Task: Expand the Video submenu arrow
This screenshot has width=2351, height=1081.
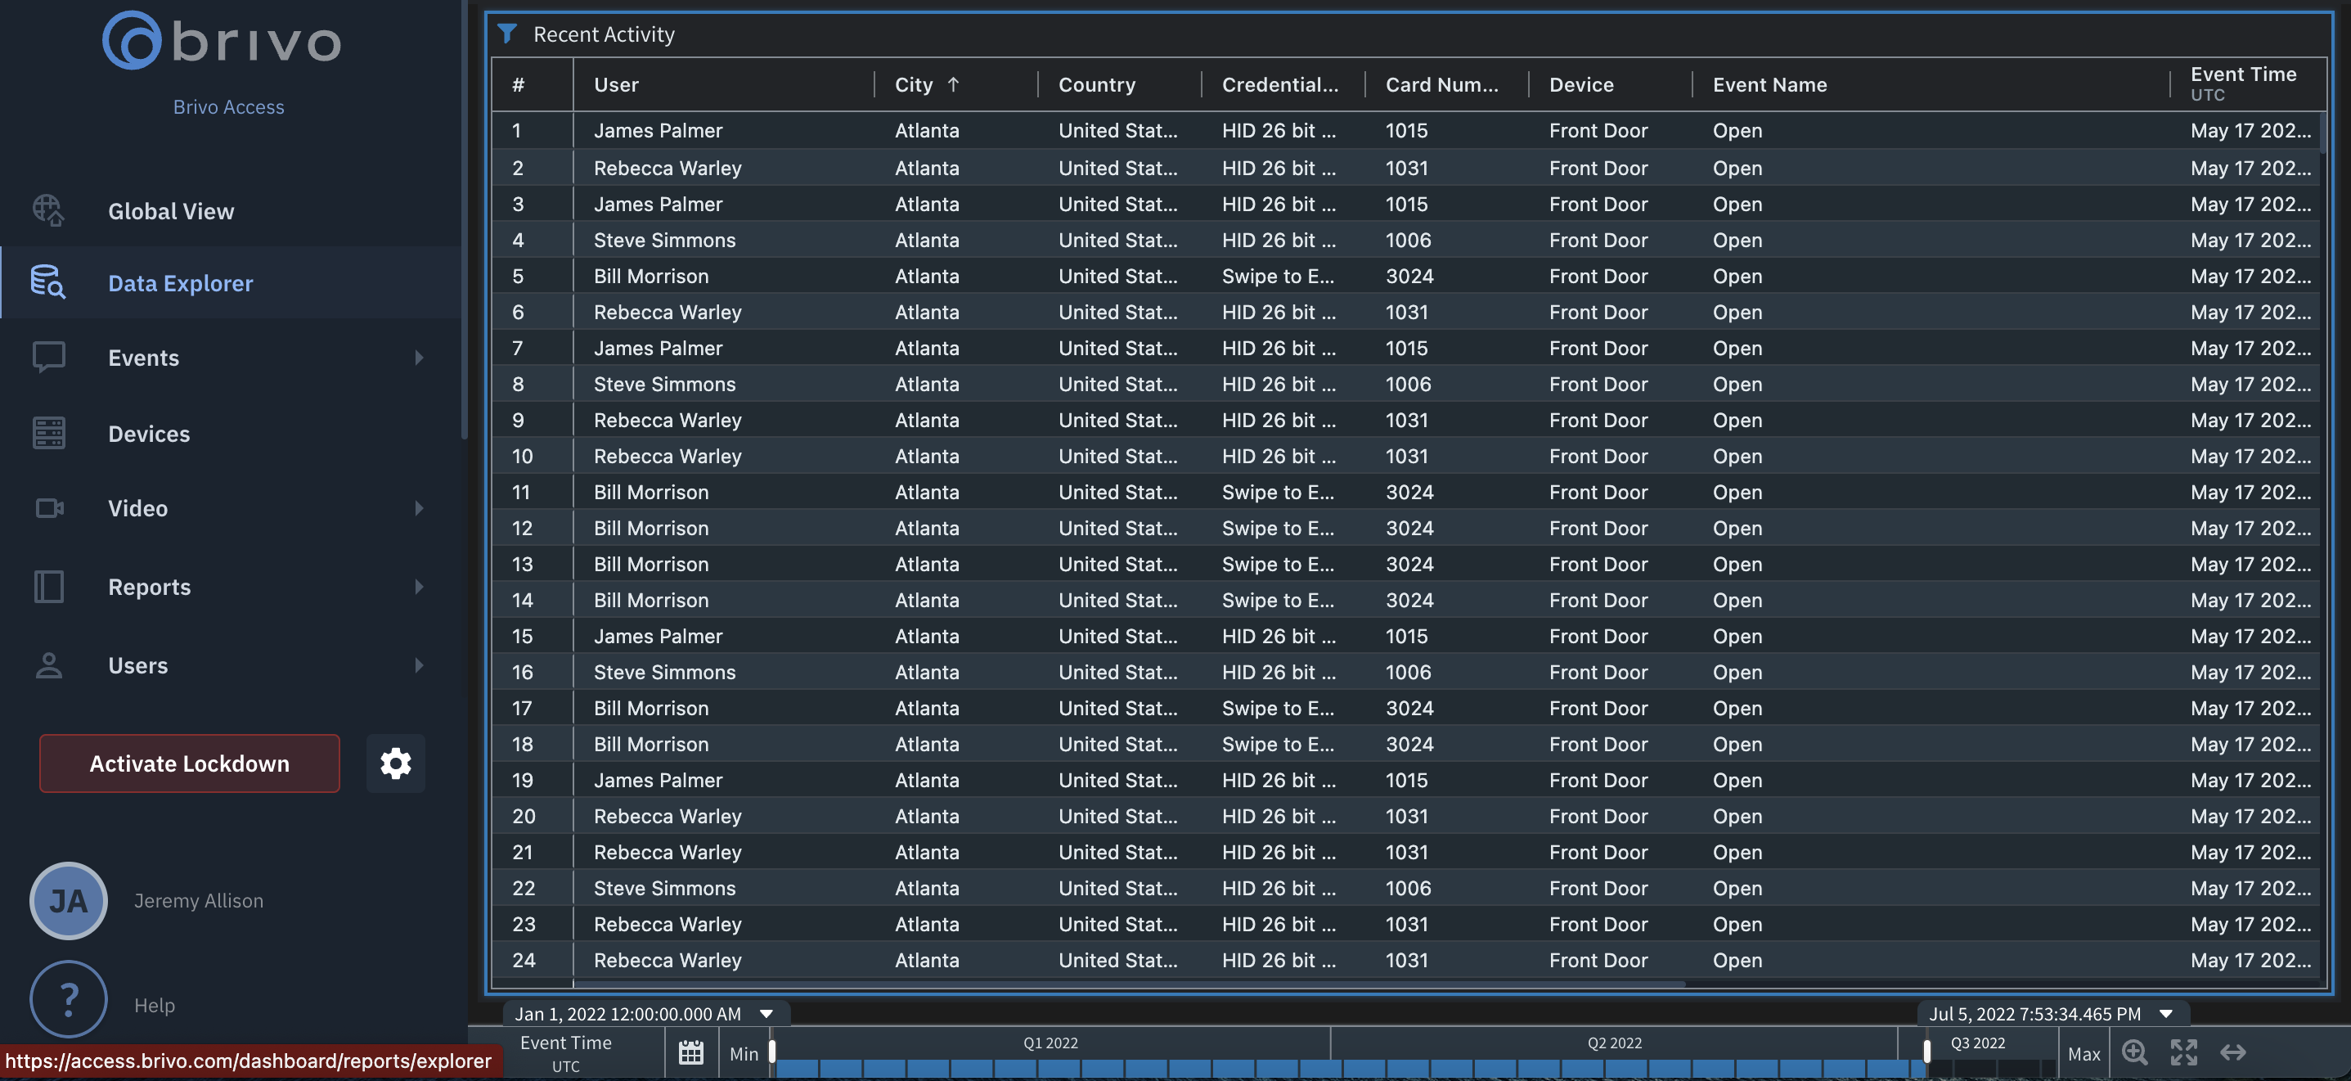Action: point(419,508)
